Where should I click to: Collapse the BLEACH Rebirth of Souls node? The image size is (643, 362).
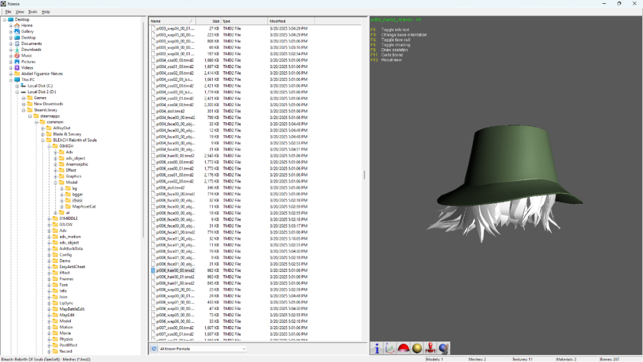point(42,140)
